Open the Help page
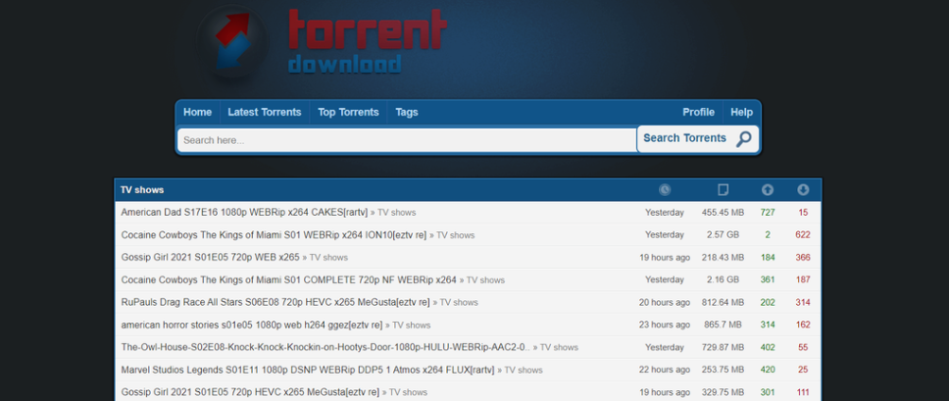The image size is (949, 401). click(741, 113)
